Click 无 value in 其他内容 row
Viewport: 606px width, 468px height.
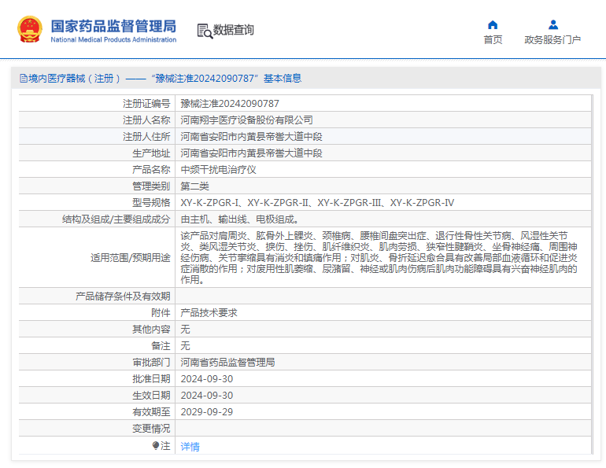185,330
